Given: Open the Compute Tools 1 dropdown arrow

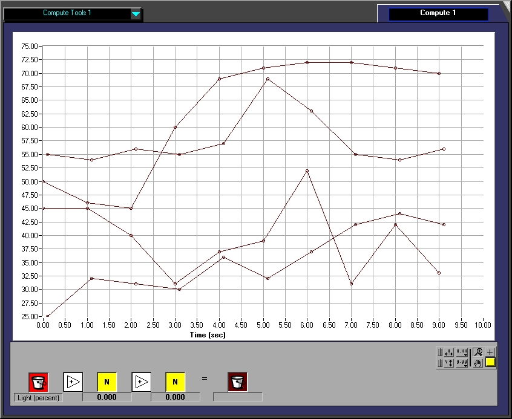Looking at the screenshot, I should [136, 14].
